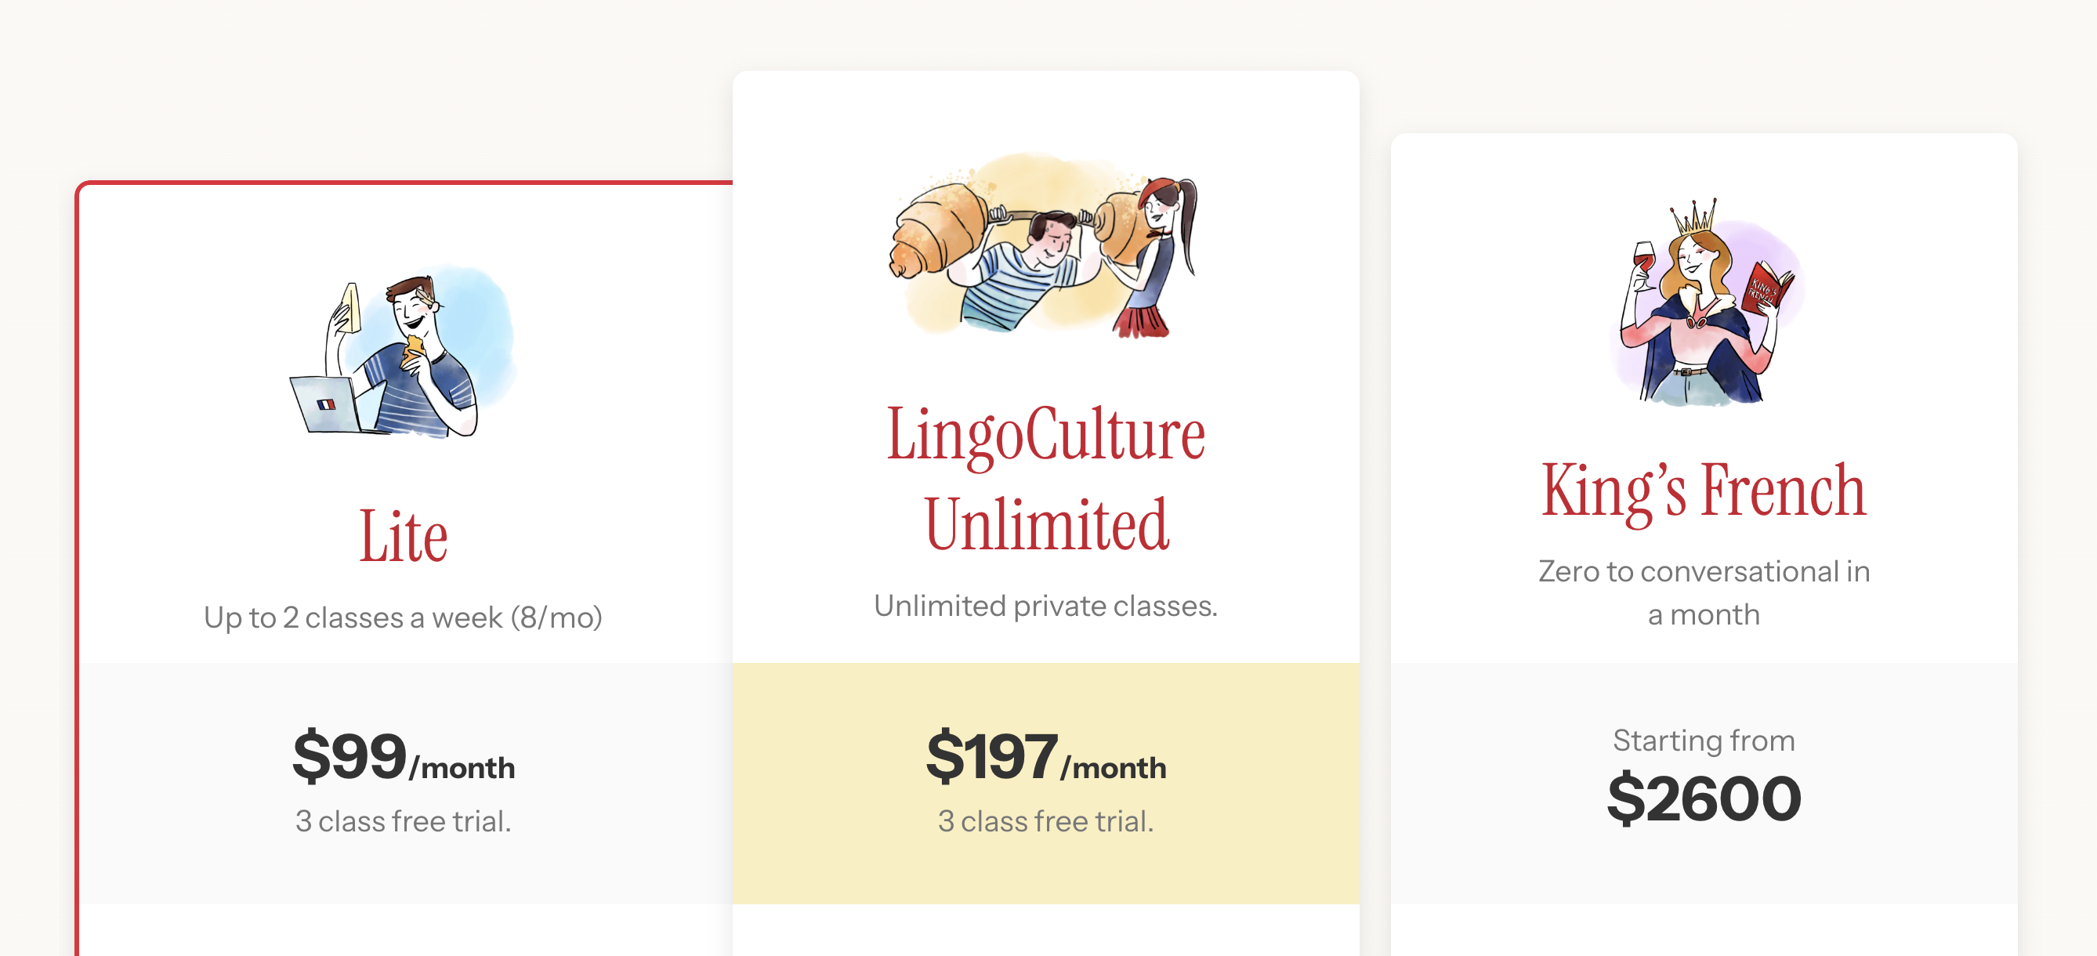Click the free trial note under $197
The height and width of the screenshot is (956, 2097).
coord(1045,820)
